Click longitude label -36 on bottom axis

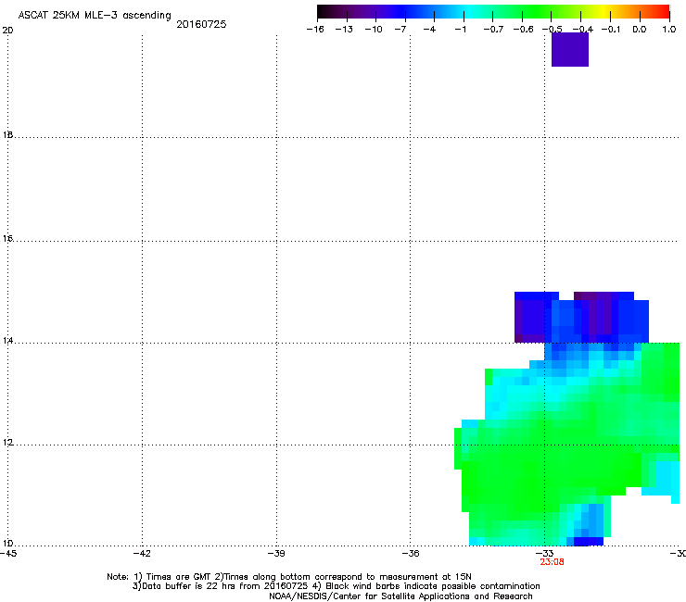(411, 554)
